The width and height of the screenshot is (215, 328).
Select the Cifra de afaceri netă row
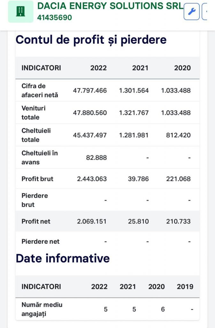tap(107, 90)
